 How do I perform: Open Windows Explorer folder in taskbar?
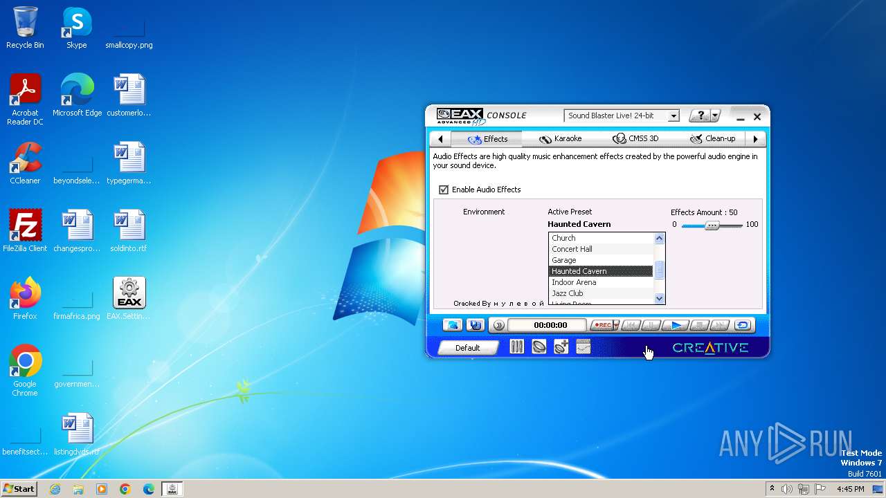pos(78,489)
